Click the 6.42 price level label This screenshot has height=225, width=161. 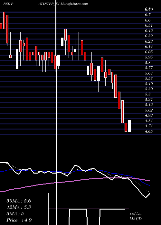click(x=149, y=31)
